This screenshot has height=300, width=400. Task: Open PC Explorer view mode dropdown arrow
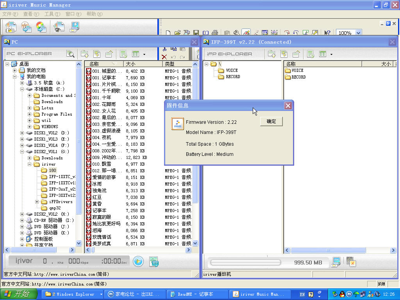(x=144, y=54)
